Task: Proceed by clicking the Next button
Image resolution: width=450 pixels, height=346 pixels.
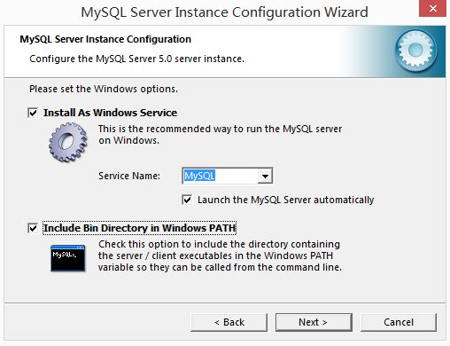Action: click(x=314, y=322)
